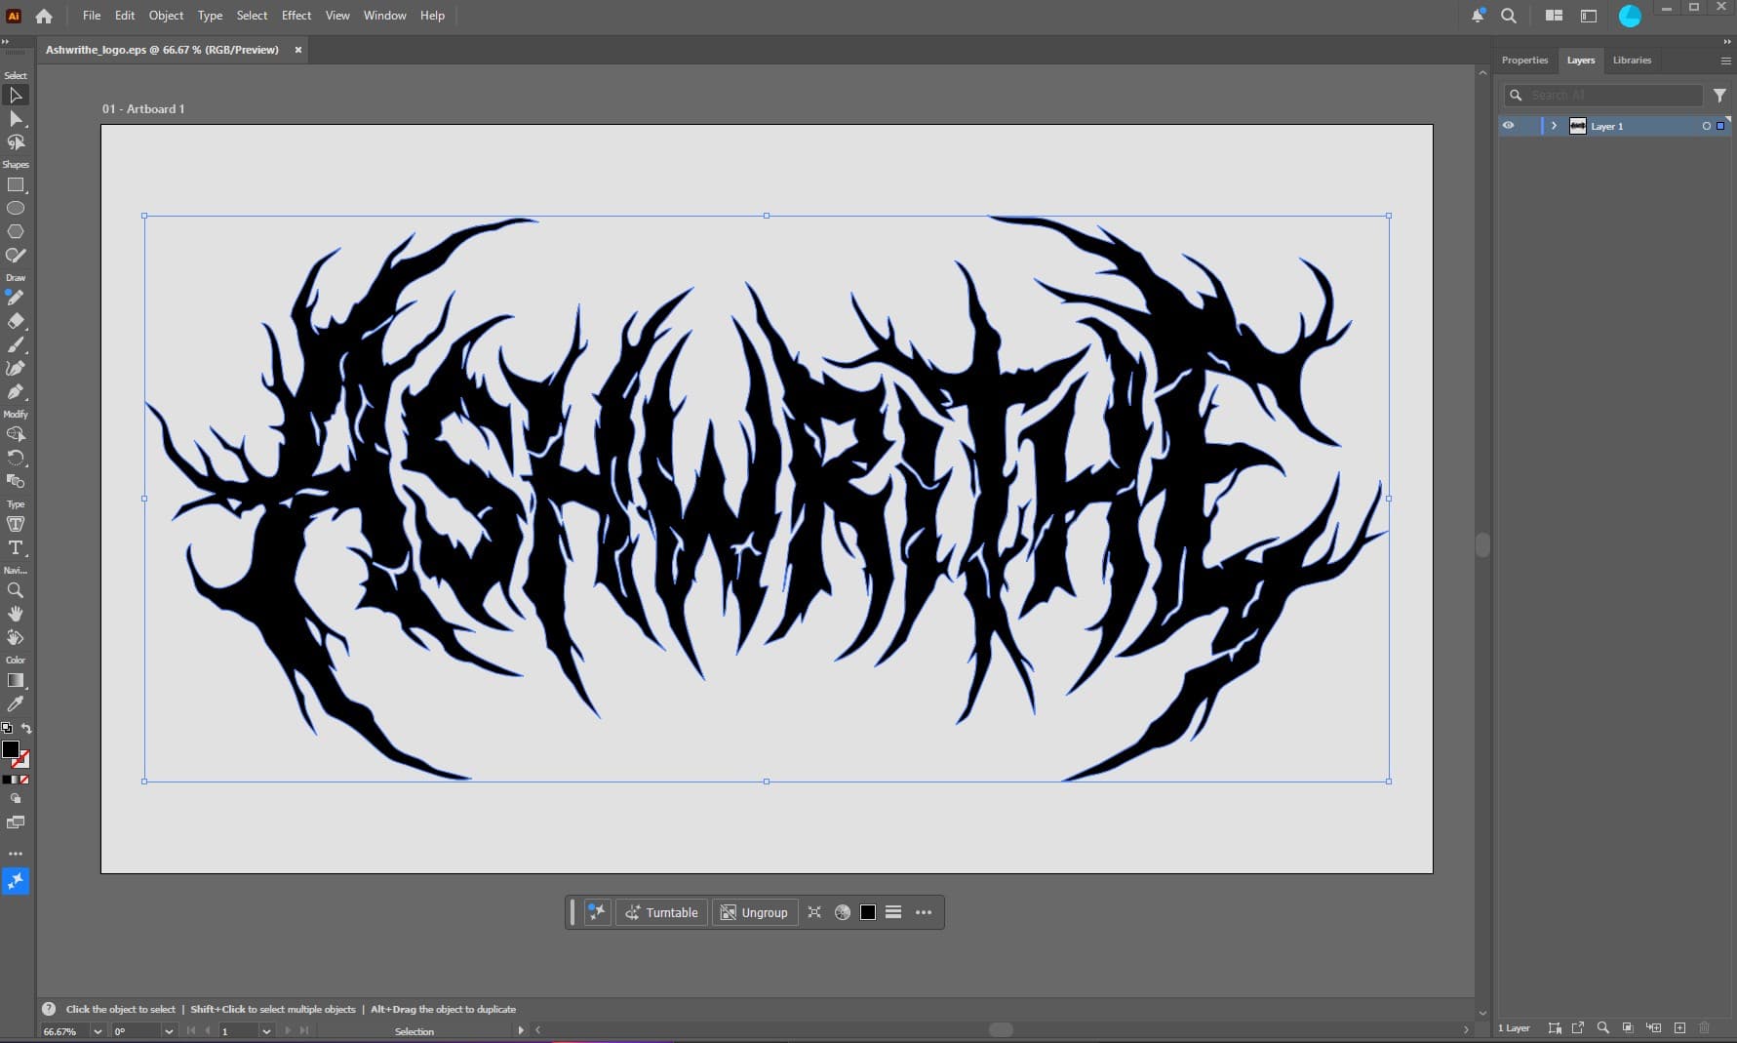Select the Hand tool

coord(16,614)
